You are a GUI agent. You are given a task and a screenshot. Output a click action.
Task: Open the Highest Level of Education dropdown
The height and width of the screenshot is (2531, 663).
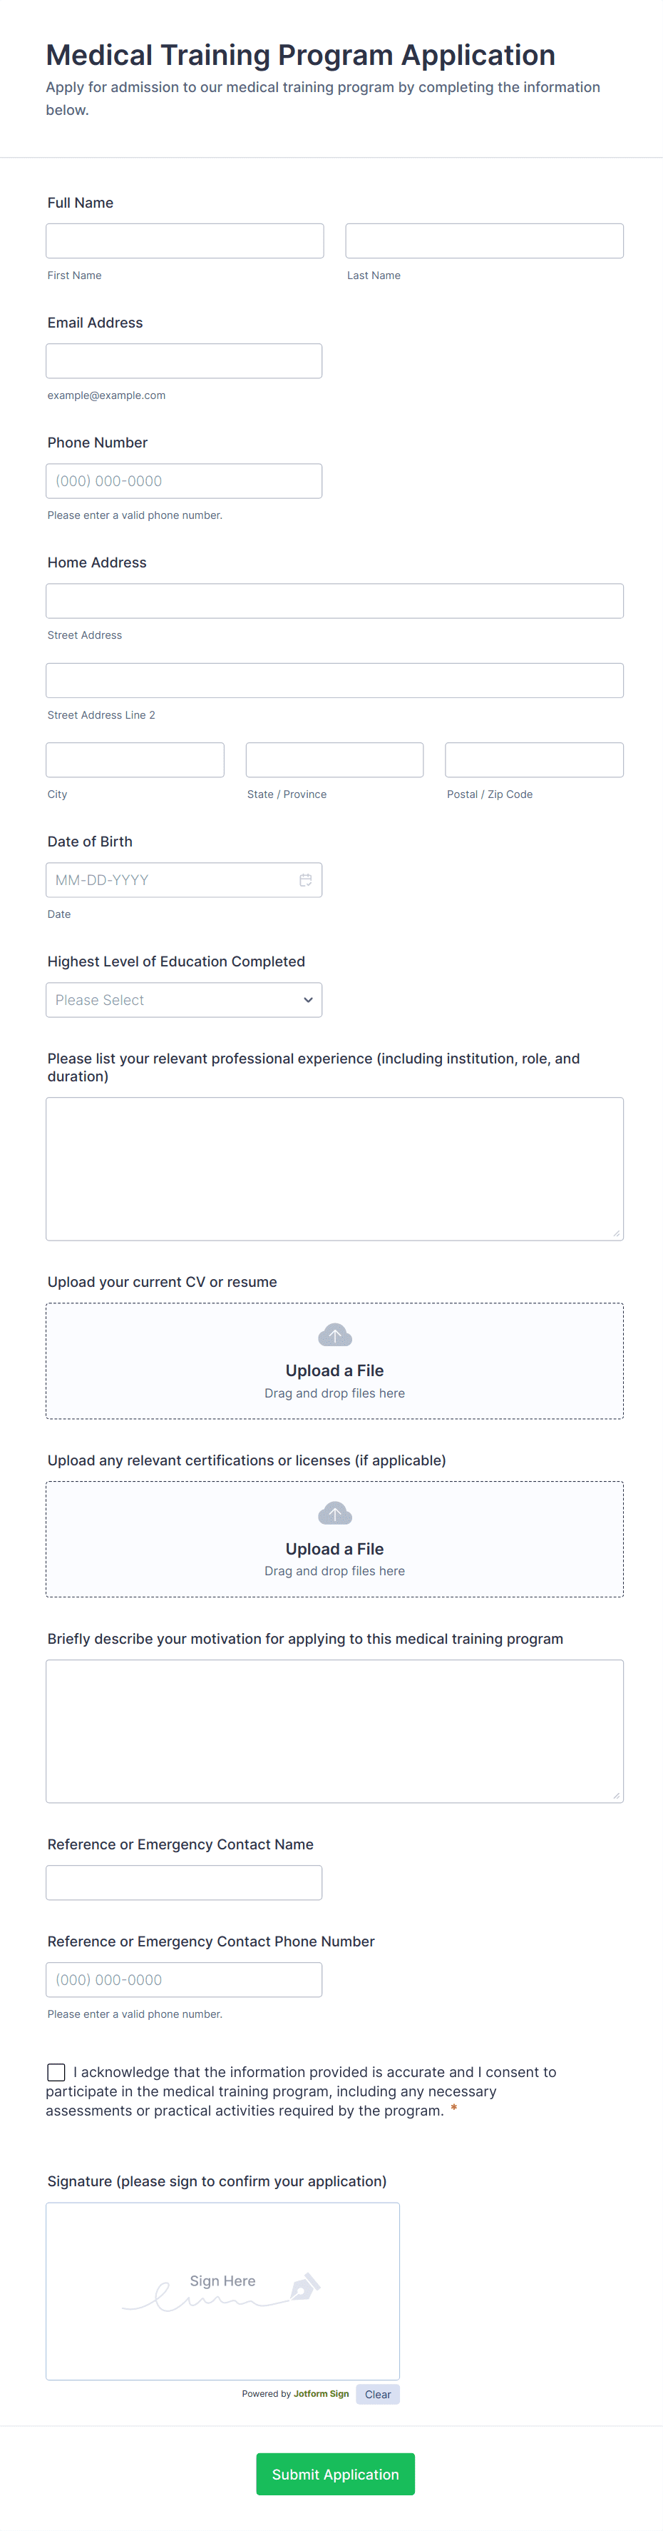[185, 999]
